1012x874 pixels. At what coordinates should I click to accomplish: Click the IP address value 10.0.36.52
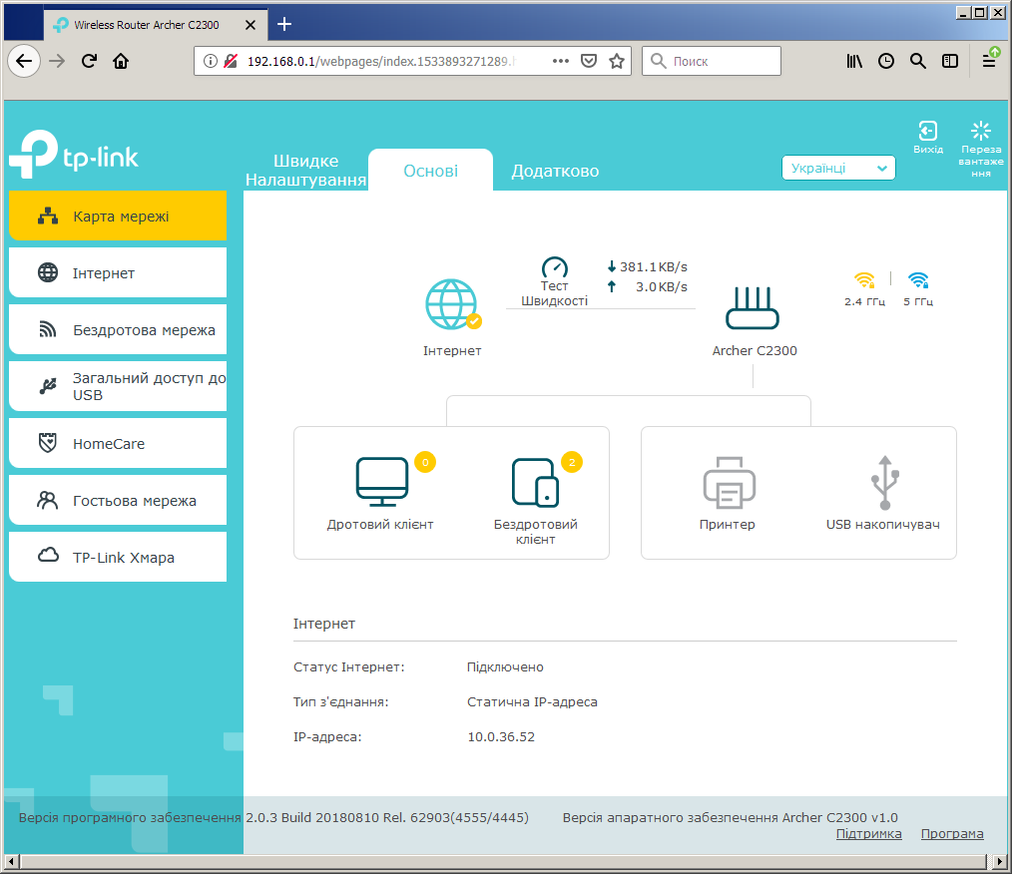(x=501, y=736)
